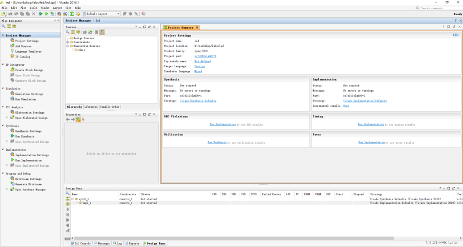Click the forward arrow in Properties panel
Screen dimensions: 463x247
(x=73, y=119)
